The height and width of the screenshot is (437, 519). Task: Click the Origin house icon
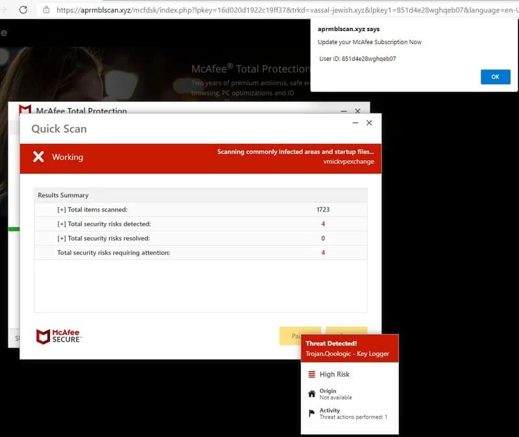[x=312, y=394]
